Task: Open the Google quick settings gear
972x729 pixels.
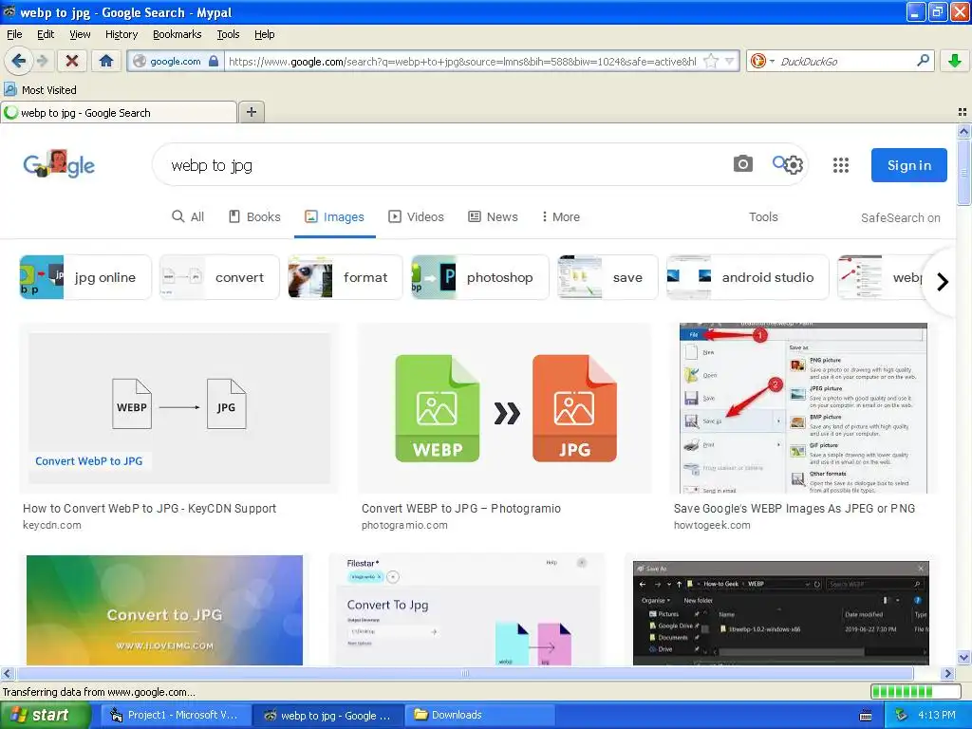Action: pyautogui.click(x=794, y=165)
